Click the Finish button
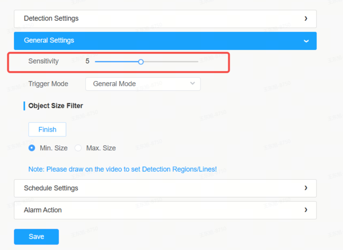The width and height of the screenshot is (343, 250). (x=47, y=129)
